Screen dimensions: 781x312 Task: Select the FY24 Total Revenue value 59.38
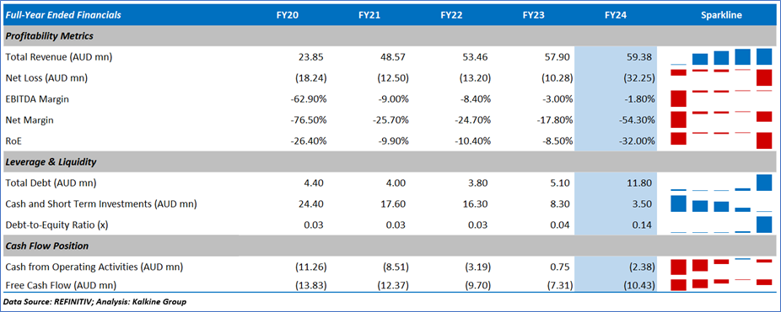pos(640,57)
